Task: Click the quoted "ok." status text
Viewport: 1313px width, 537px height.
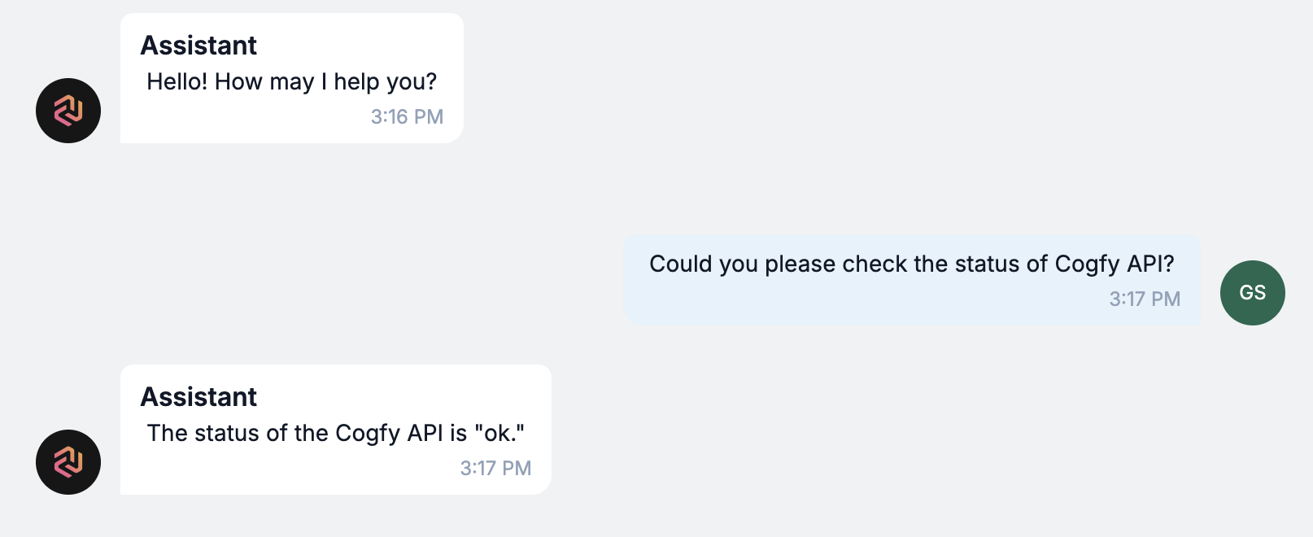Action: 499,433
